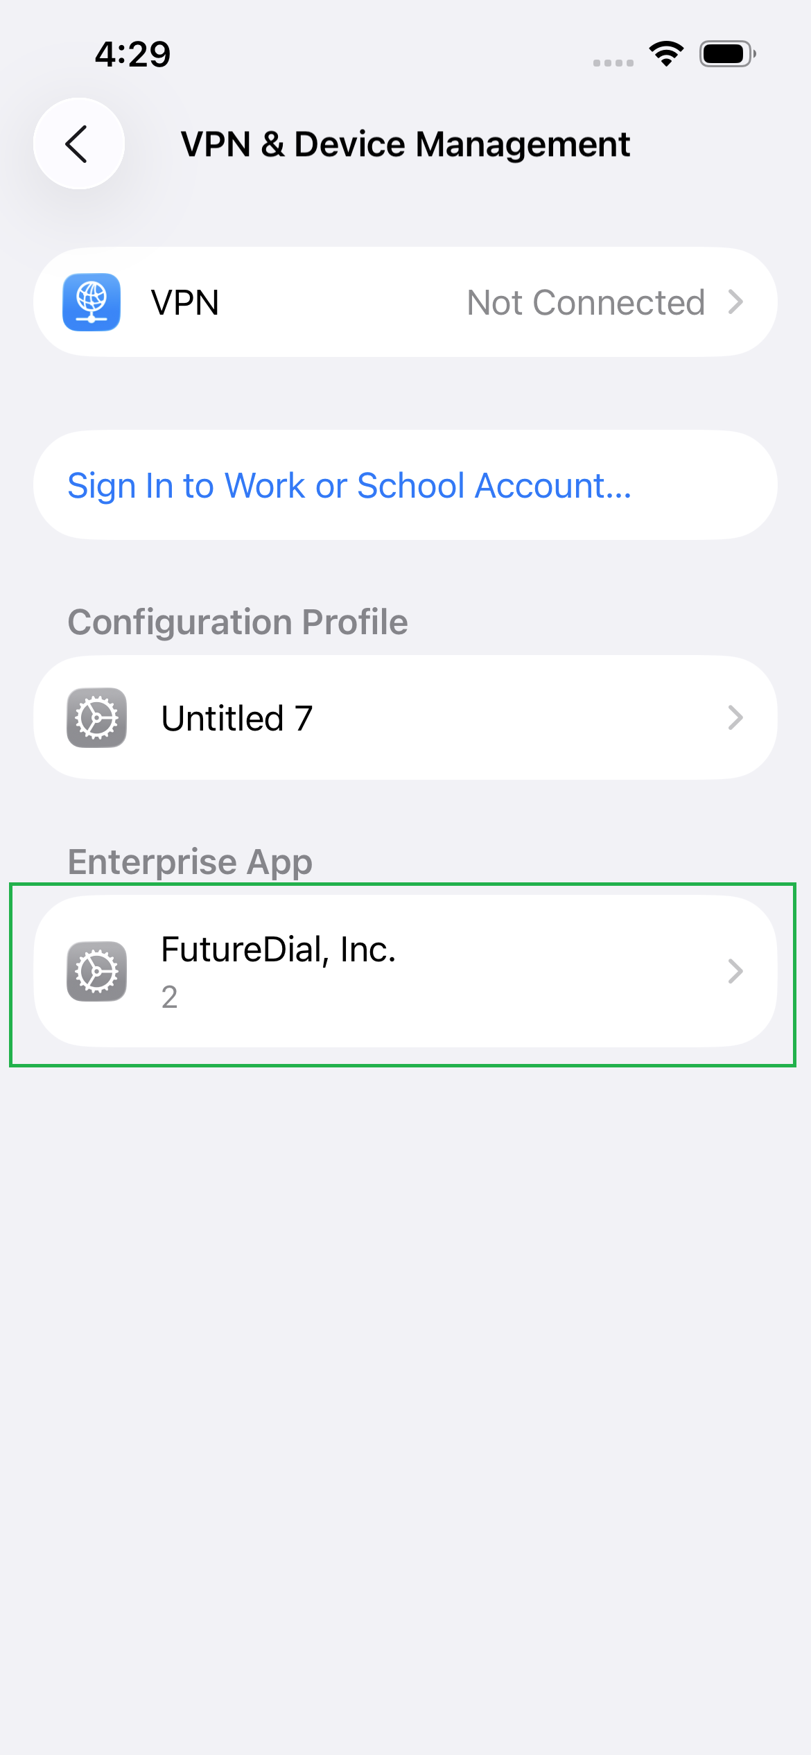Tap the cellular signal dots
This screenshot has width=811, height=1755.
[613, 62]
